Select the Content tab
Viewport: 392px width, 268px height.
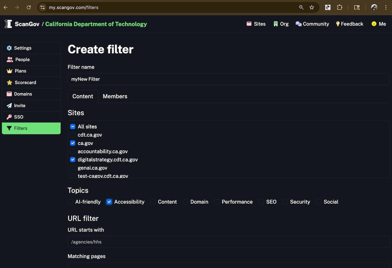point(83,96)
